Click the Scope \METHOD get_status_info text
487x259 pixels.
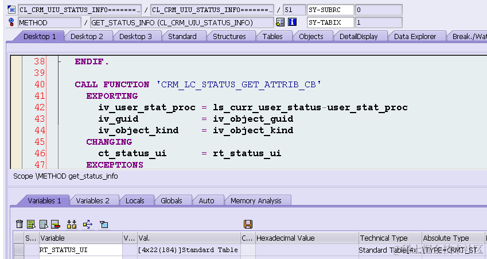coord(65,176)
